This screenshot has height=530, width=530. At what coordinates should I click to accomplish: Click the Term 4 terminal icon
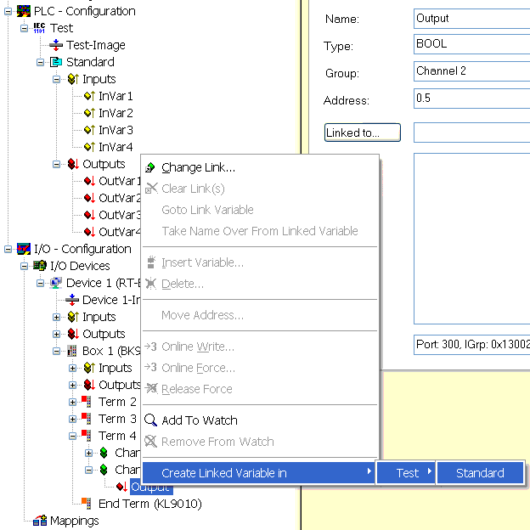pos(87,436)
